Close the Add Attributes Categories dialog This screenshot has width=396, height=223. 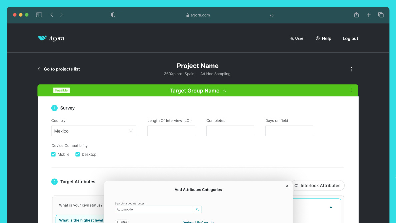click(x=287, y=186)
